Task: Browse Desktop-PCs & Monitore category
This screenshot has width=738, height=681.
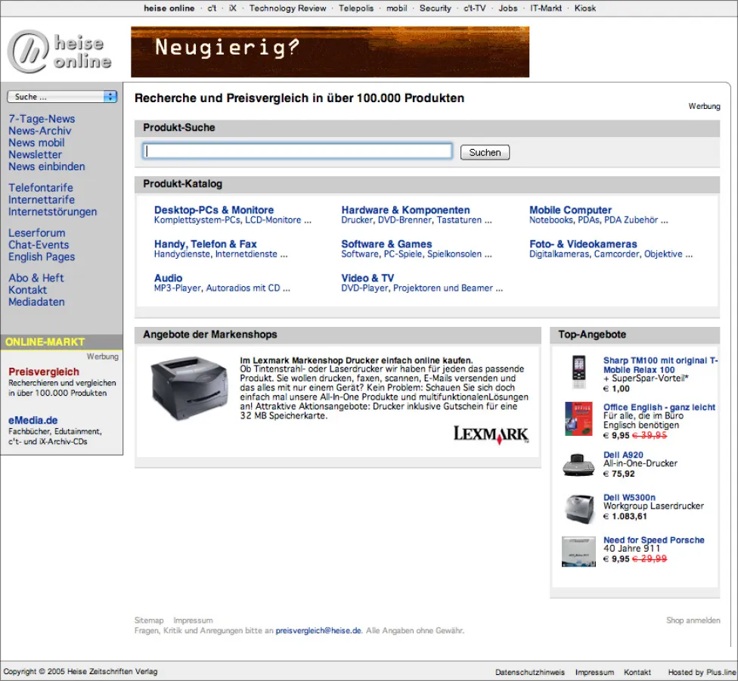Action: pyautogui.click(x=214, y=210)
